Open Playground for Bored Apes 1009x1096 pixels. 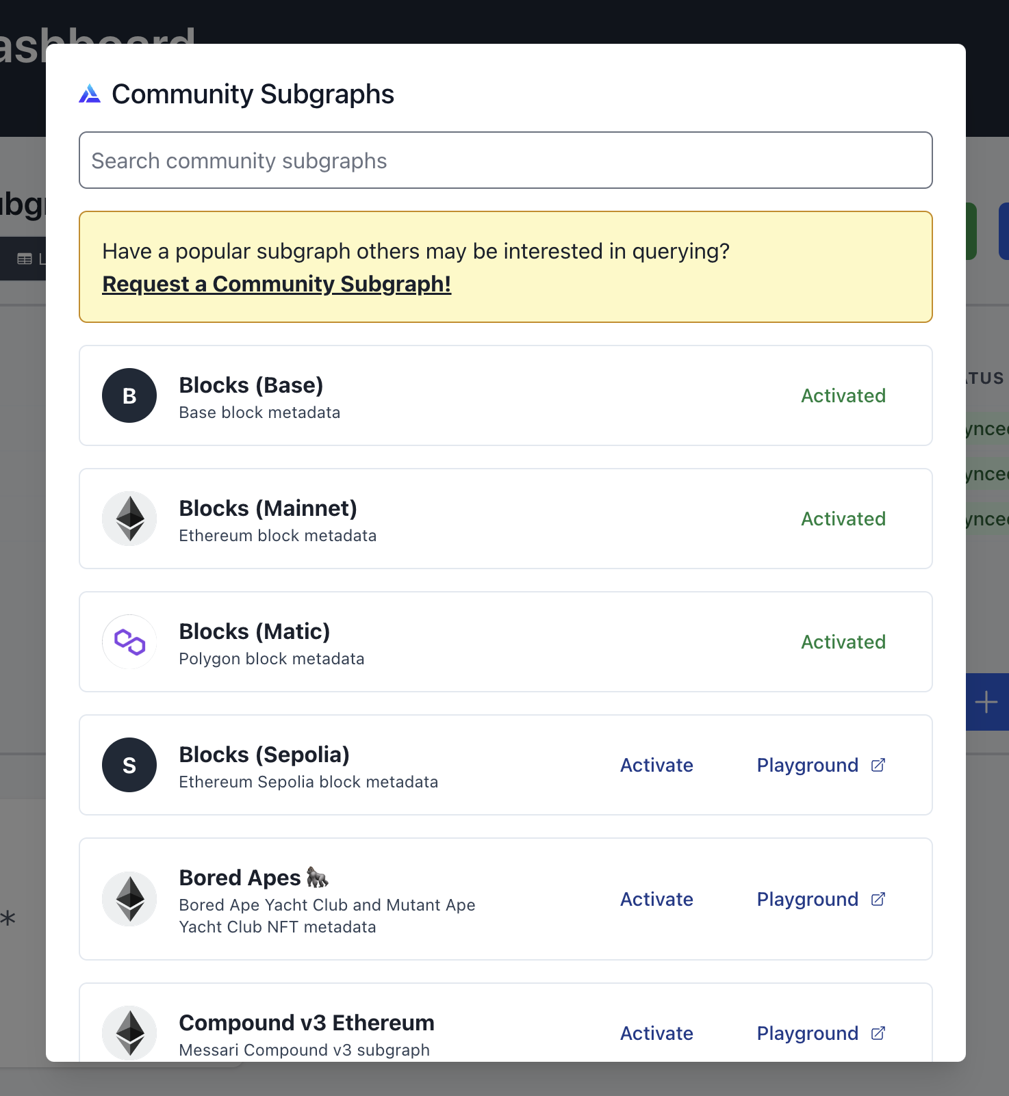click(x=808, y=899)
